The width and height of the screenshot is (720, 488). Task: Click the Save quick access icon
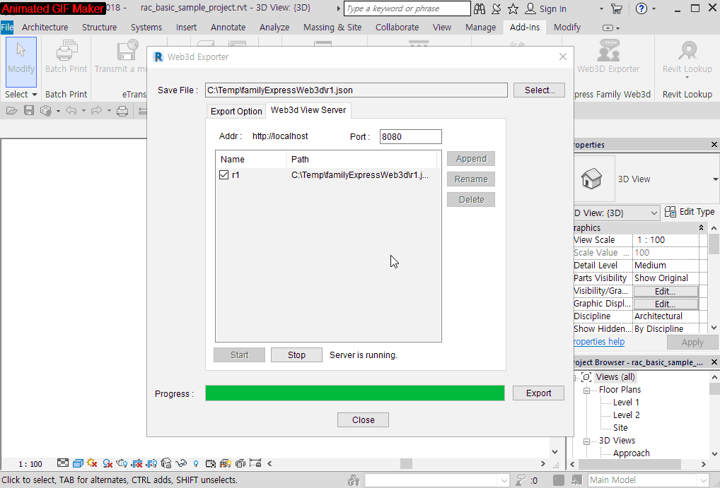pyautogui.click(x=29, y=111)
